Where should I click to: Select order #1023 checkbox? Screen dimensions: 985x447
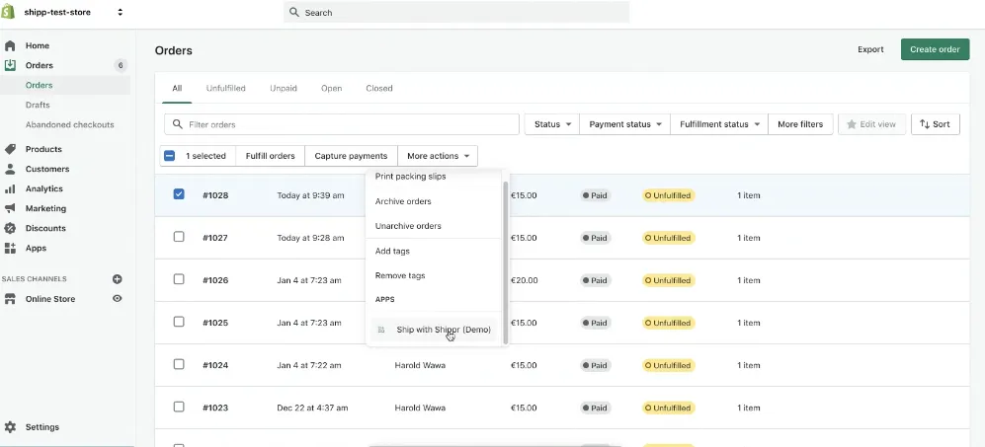point(179,407)
